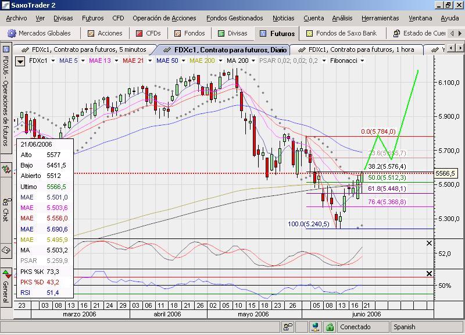Click the chat users status bar icon

coord(288,327)
